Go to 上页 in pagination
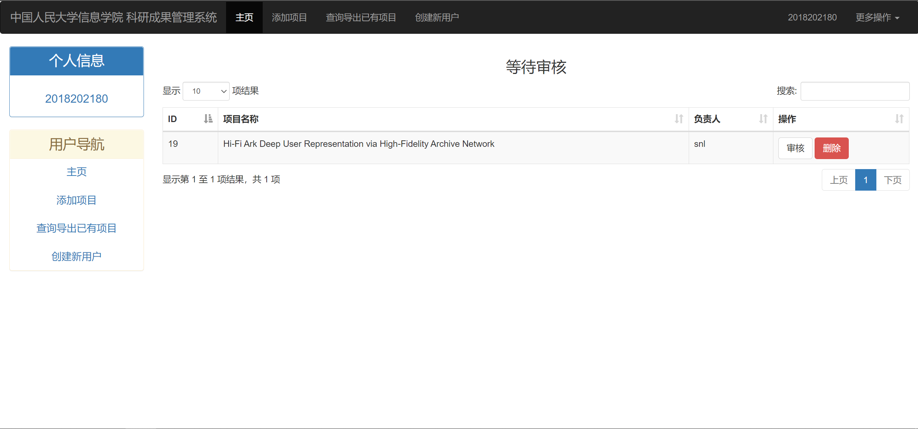 pos(838,180)
